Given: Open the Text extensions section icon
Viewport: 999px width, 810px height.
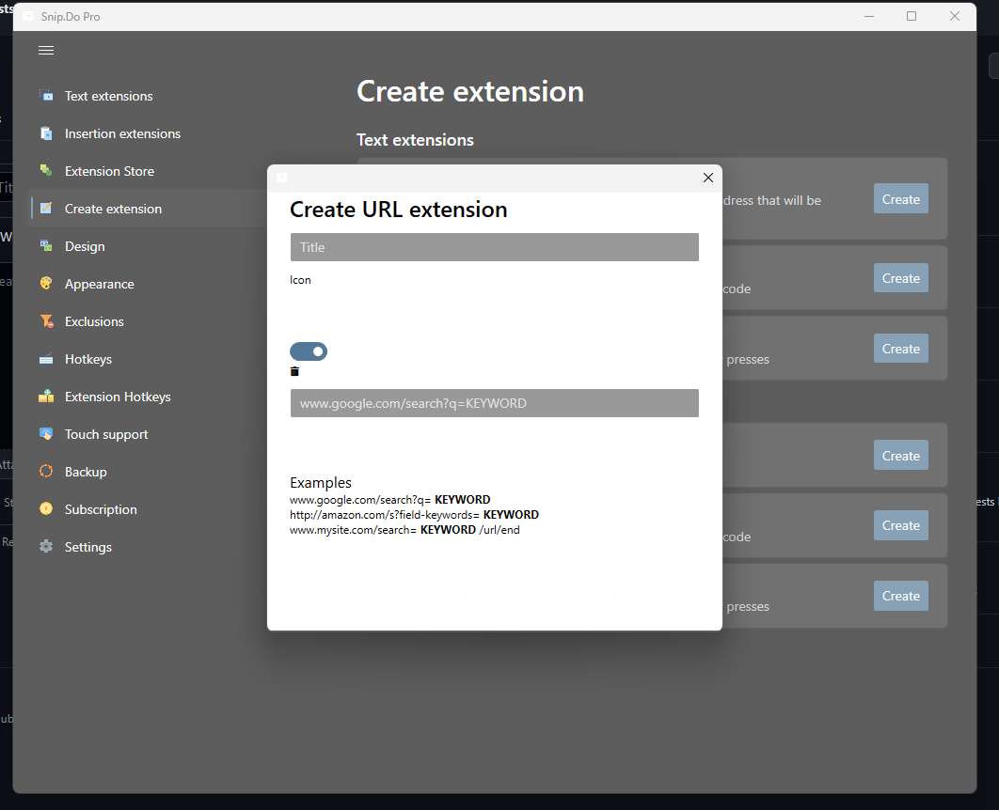Looking at the screenshot, I should pyautogui.click(x=45, y=95).
